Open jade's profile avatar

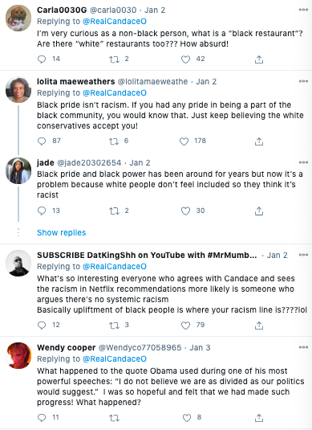pos(18,171)
